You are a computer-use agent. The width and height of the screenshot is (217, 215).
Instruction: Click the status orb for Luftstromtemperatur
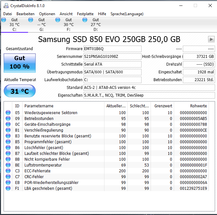[8, 165]
